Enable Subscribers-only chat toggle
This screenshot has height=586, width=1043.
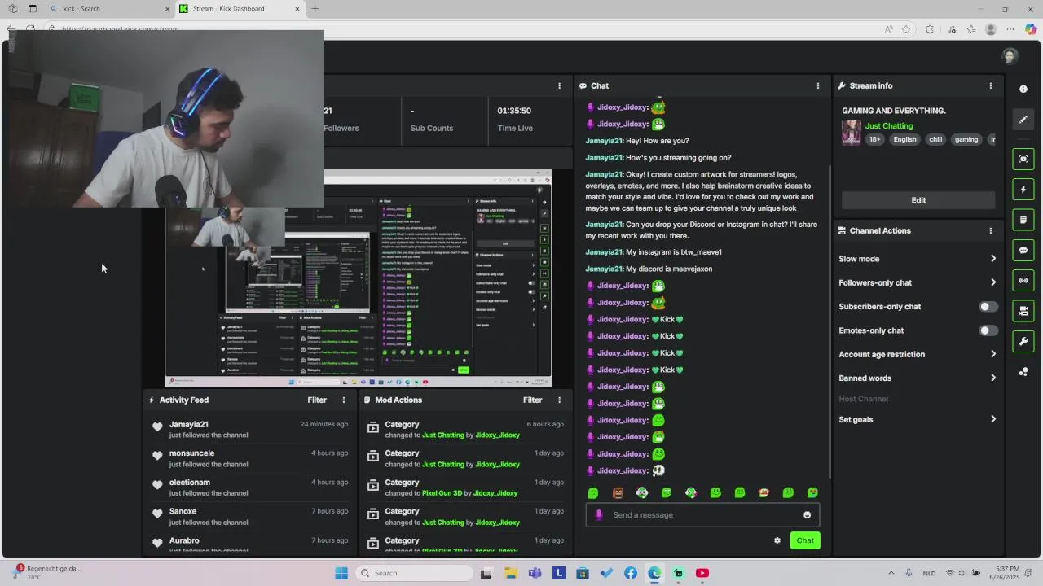(x=988, y=307)
